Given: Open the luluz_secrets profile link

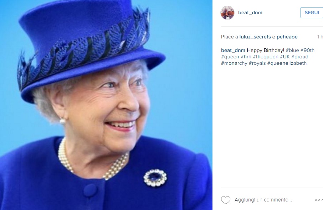Looking at the screenshot, I should (255, 37).
